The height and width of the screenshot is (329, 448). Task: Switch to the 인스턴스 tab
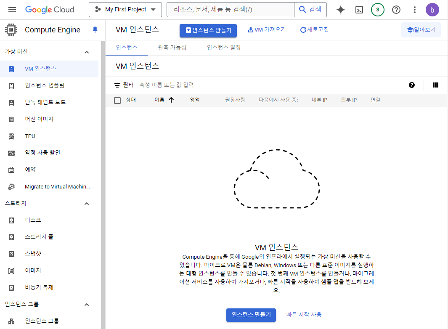[127, 48]
